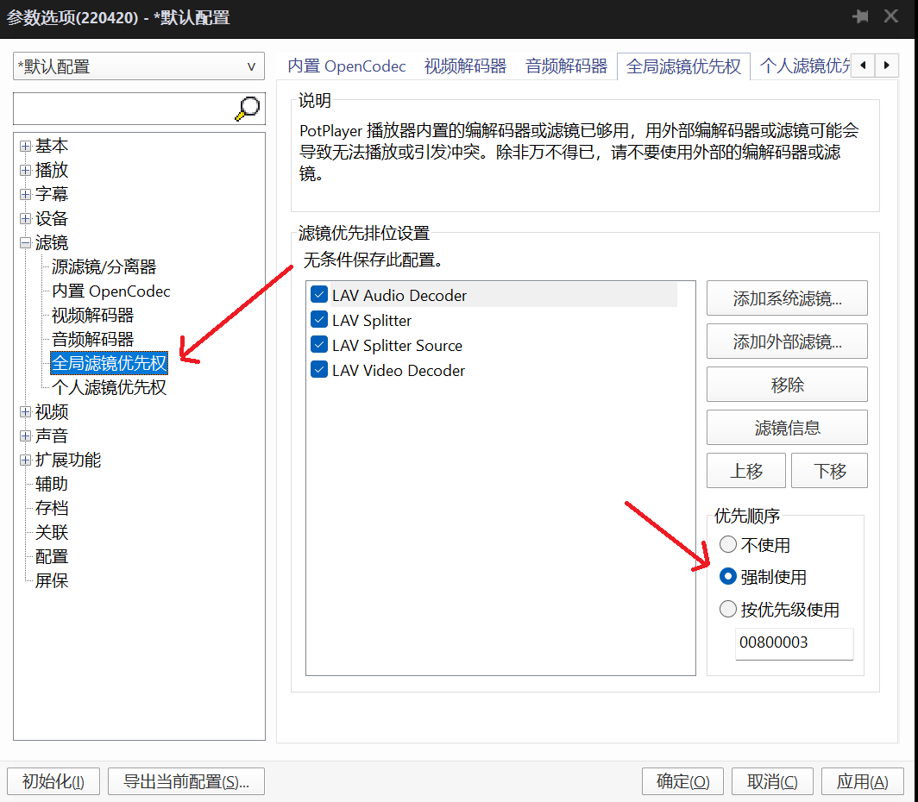Reset settings with 初始化 button

click(53, 781)
